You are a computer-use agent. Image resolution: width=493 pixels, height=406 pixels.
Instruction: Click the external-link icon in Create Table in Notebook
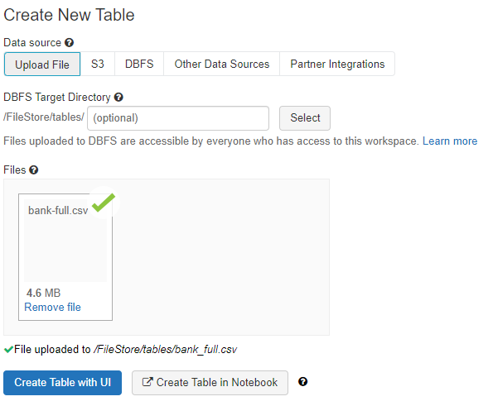tap(147, 382)
